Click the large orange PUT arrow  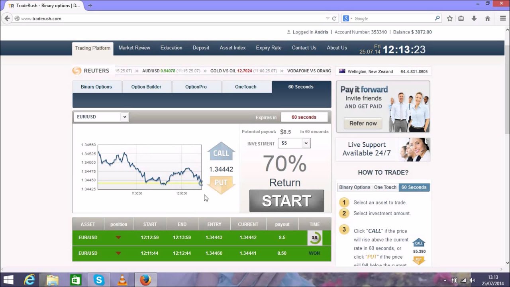pos(221,185)
